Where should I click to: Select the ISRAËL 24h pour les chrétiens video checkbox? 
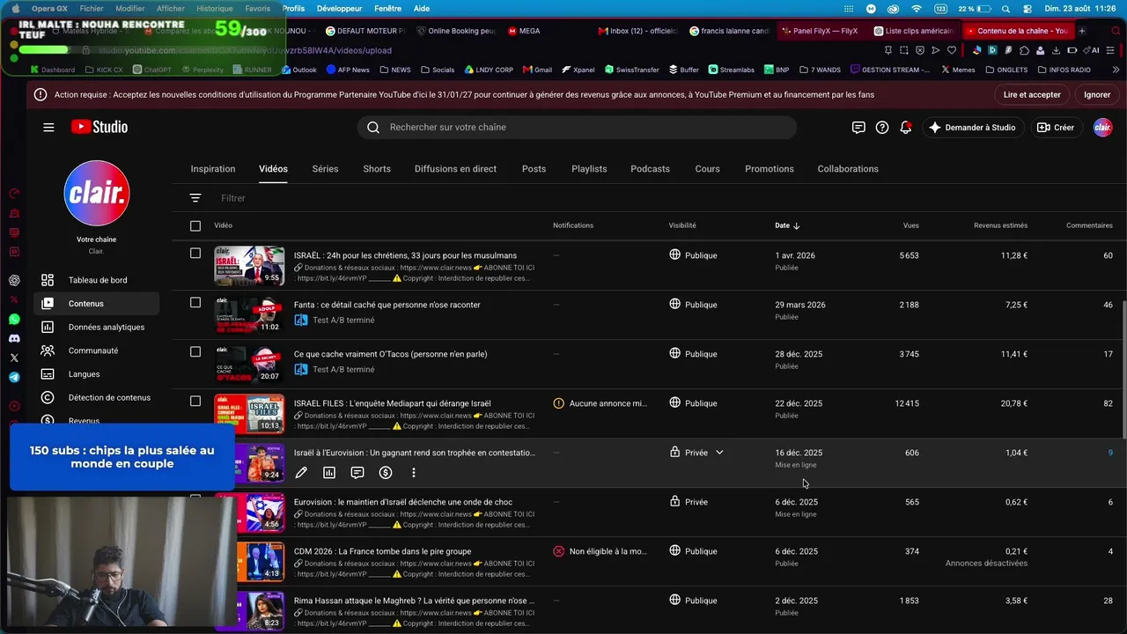[195, 253]
